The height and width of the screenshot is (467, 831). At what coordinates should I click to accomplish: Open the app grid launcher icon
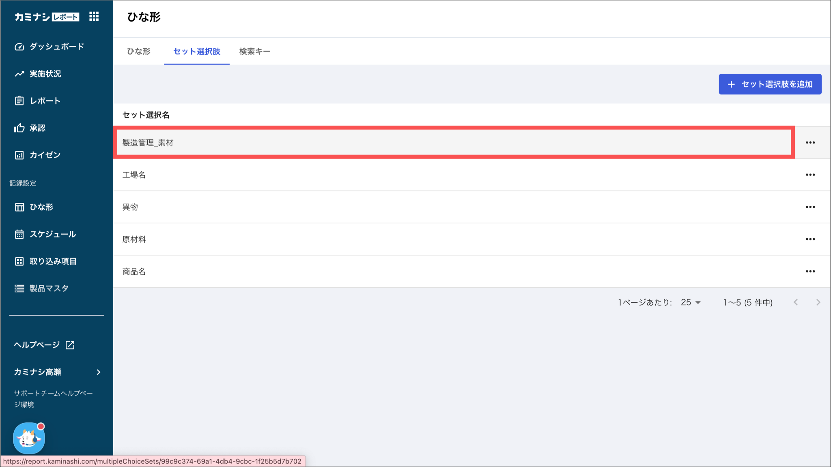point(94,16)
